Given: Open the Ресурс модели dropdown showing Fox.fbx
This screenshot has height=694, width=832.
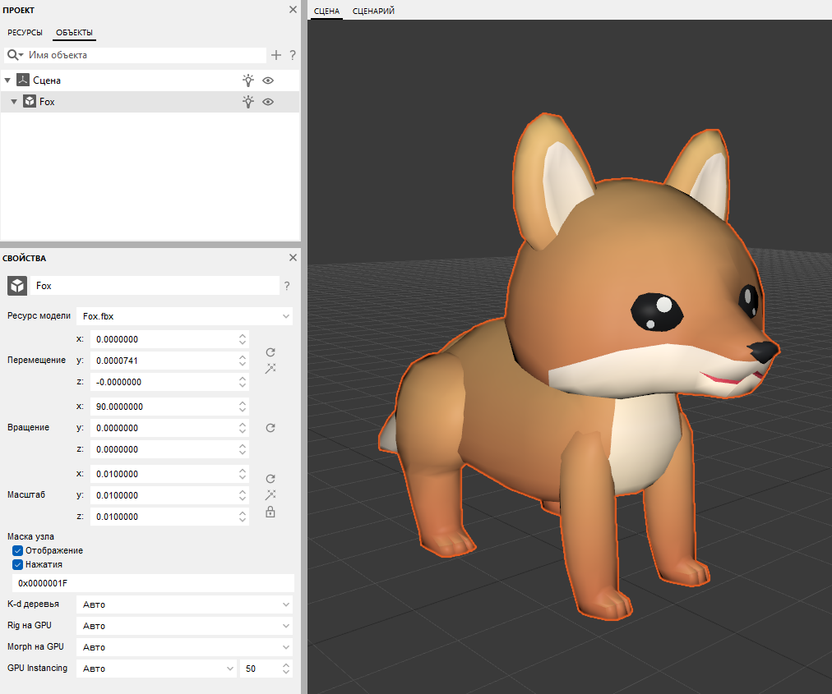Looking at the screenshot, I should tap(184, 316).
